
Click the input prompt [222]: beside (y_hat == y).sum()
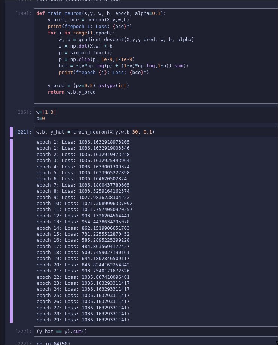point(23,332)
